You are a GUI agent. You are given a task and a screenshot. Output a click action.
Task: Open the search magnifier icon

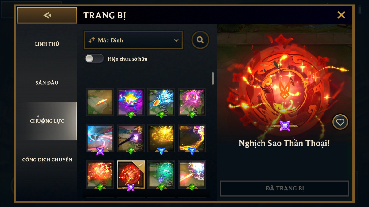pyautogui.click(x=200, y=40)
